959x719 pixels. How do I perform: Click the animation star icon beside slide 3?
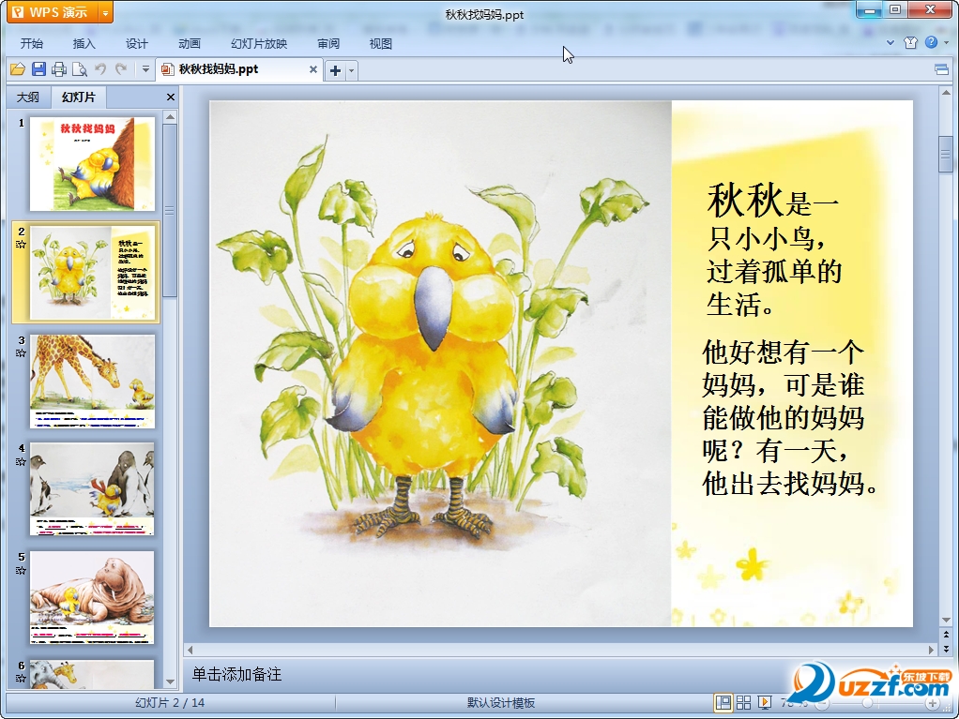pos(21,353)
